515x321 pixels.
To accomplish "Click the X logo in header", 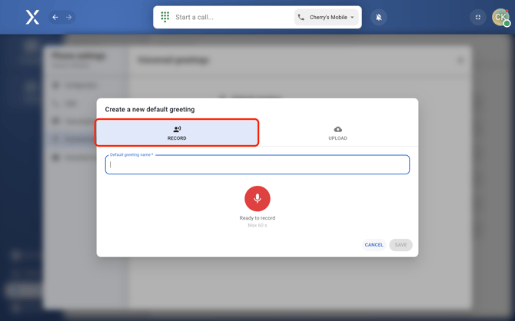I will (32, 17).
